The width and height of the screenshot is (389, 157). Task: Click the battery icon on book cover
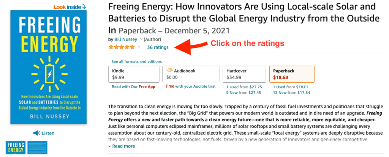tap(50, 74)
